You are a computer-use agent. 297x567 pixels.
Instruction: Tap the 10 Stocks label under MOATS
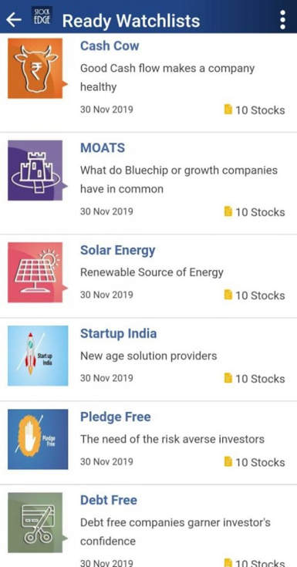click(x=260, y=212)
